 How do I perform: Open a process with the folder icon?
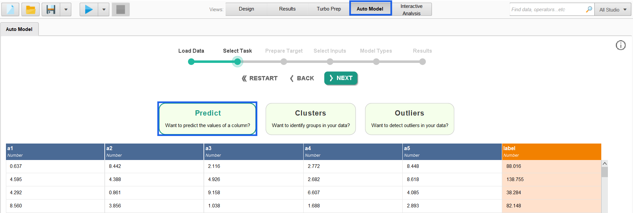point(30,10)
